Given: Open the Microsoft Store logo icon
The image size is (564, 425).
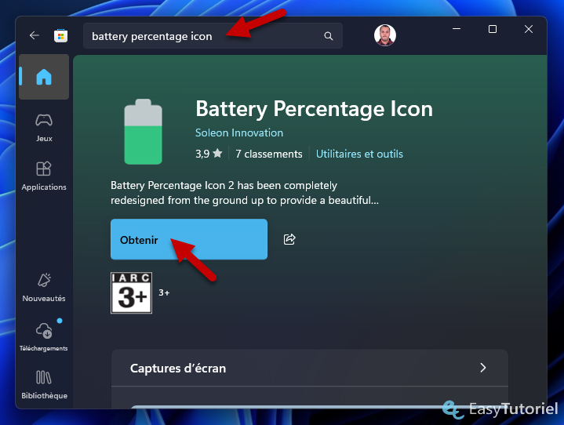Looking at the screenshot, I should [60, 35].
